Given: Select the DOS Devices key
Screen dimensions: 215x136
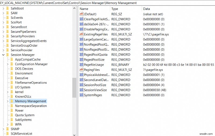Looking at the screenshot, I should pyautogui.click(x=24, y=69).
